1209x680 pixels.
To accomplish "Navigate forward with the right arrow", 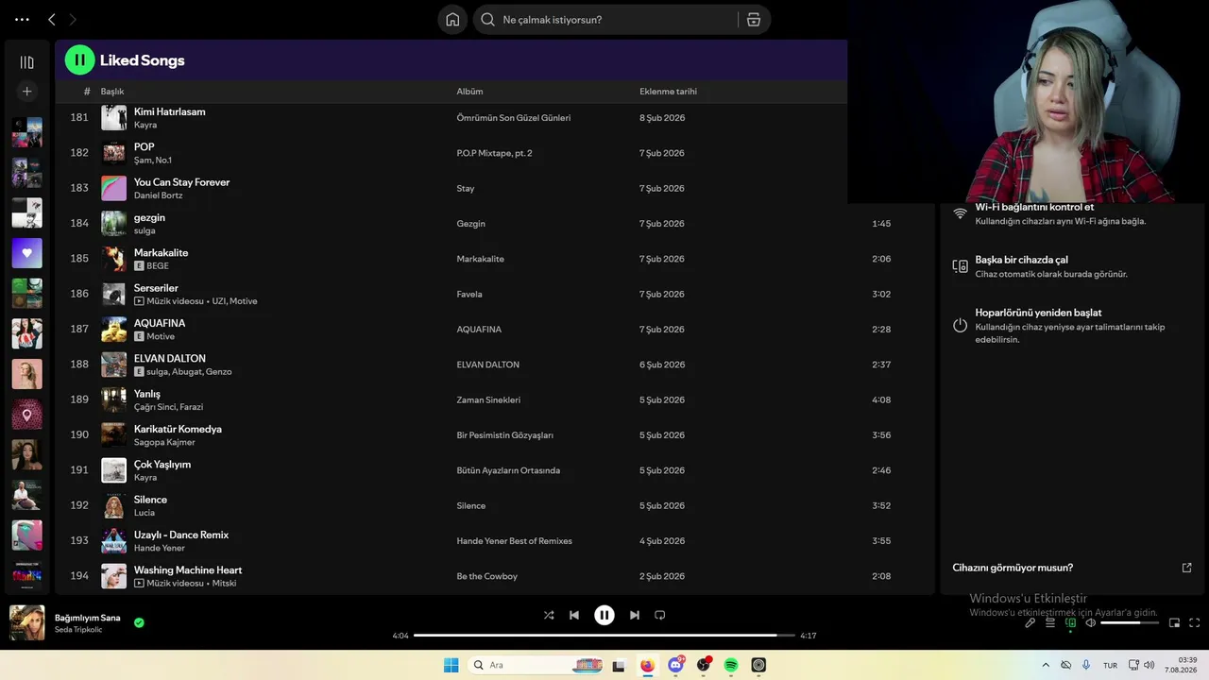I will 73,19.
